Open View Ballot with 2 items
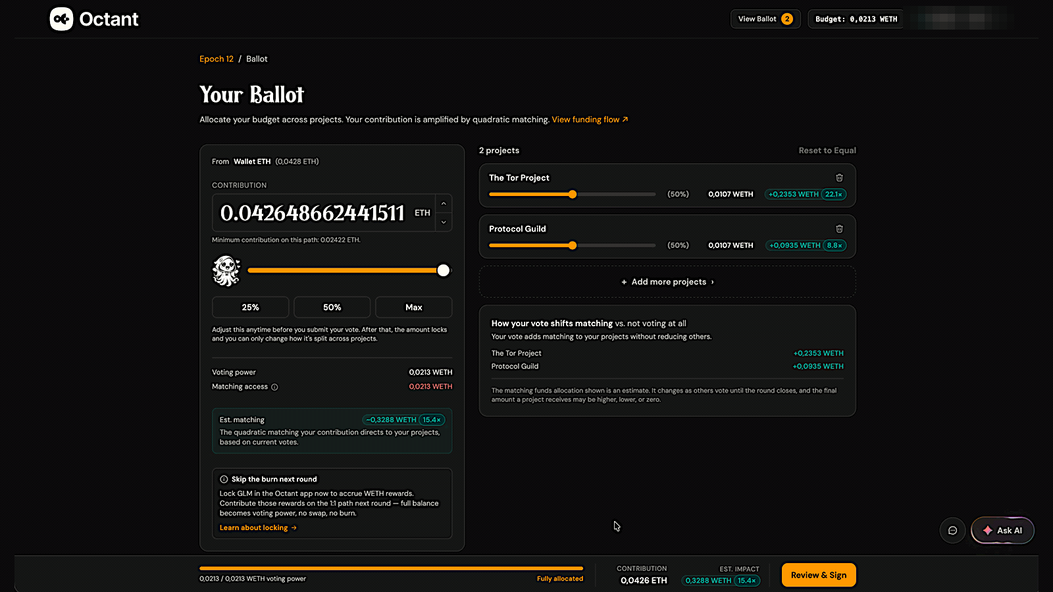The height and width of the screenshot is (592, 1053). [765, 19]
